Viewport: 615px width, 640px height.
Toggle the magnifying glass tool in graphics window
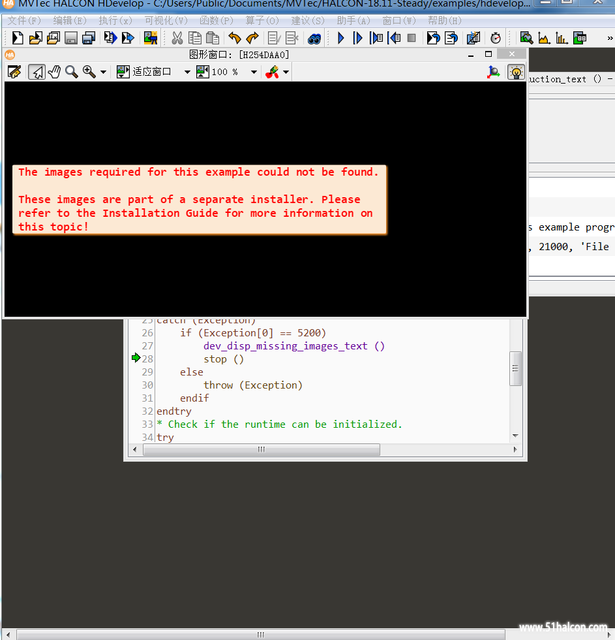point(72,72)
